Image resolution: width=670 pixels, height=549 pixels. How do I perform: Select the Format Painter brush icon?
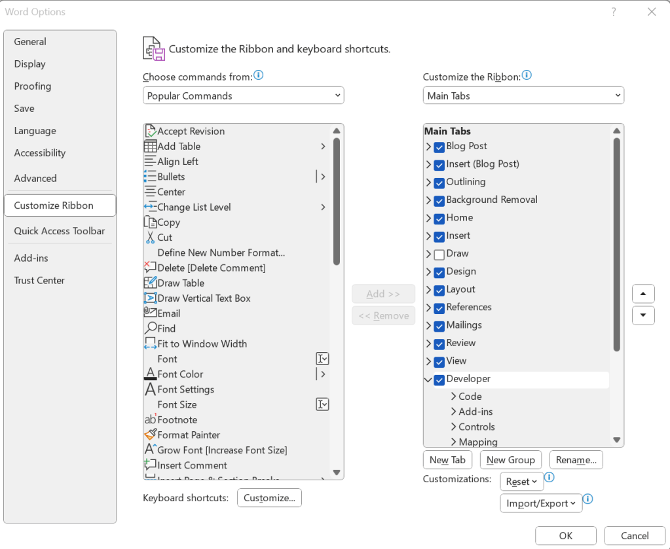pyautogui.click(x=150, y=435)
